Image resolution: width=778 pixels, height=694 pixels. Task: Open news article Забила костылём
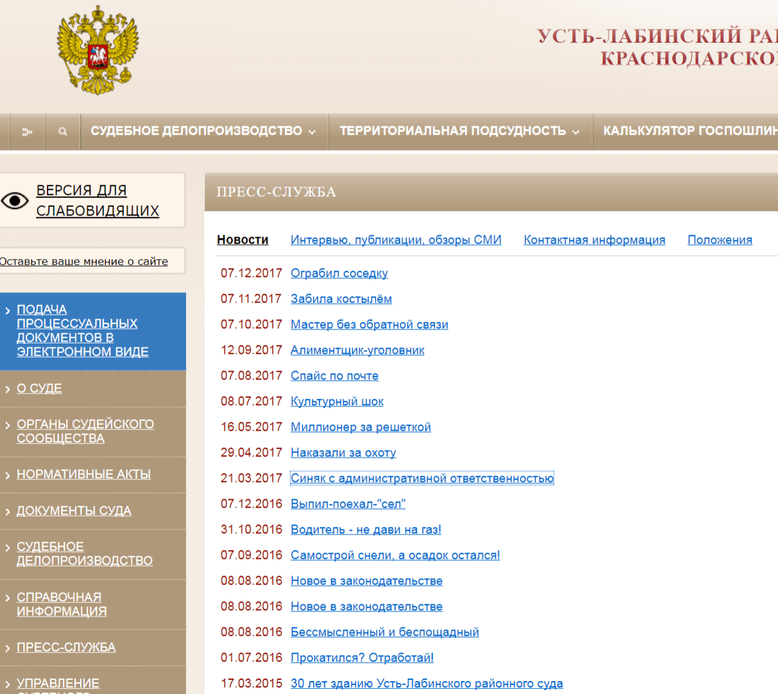[341, 299]
